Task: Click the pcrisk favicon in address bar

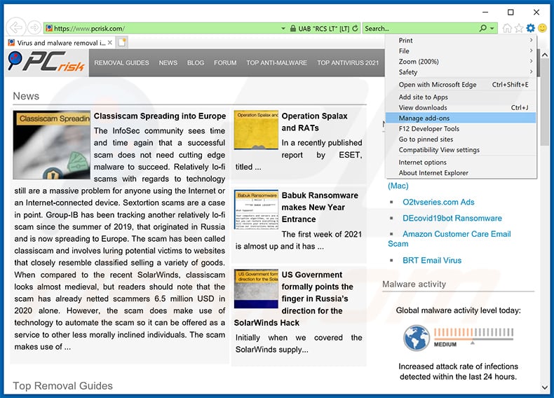Action: [49, 28]
